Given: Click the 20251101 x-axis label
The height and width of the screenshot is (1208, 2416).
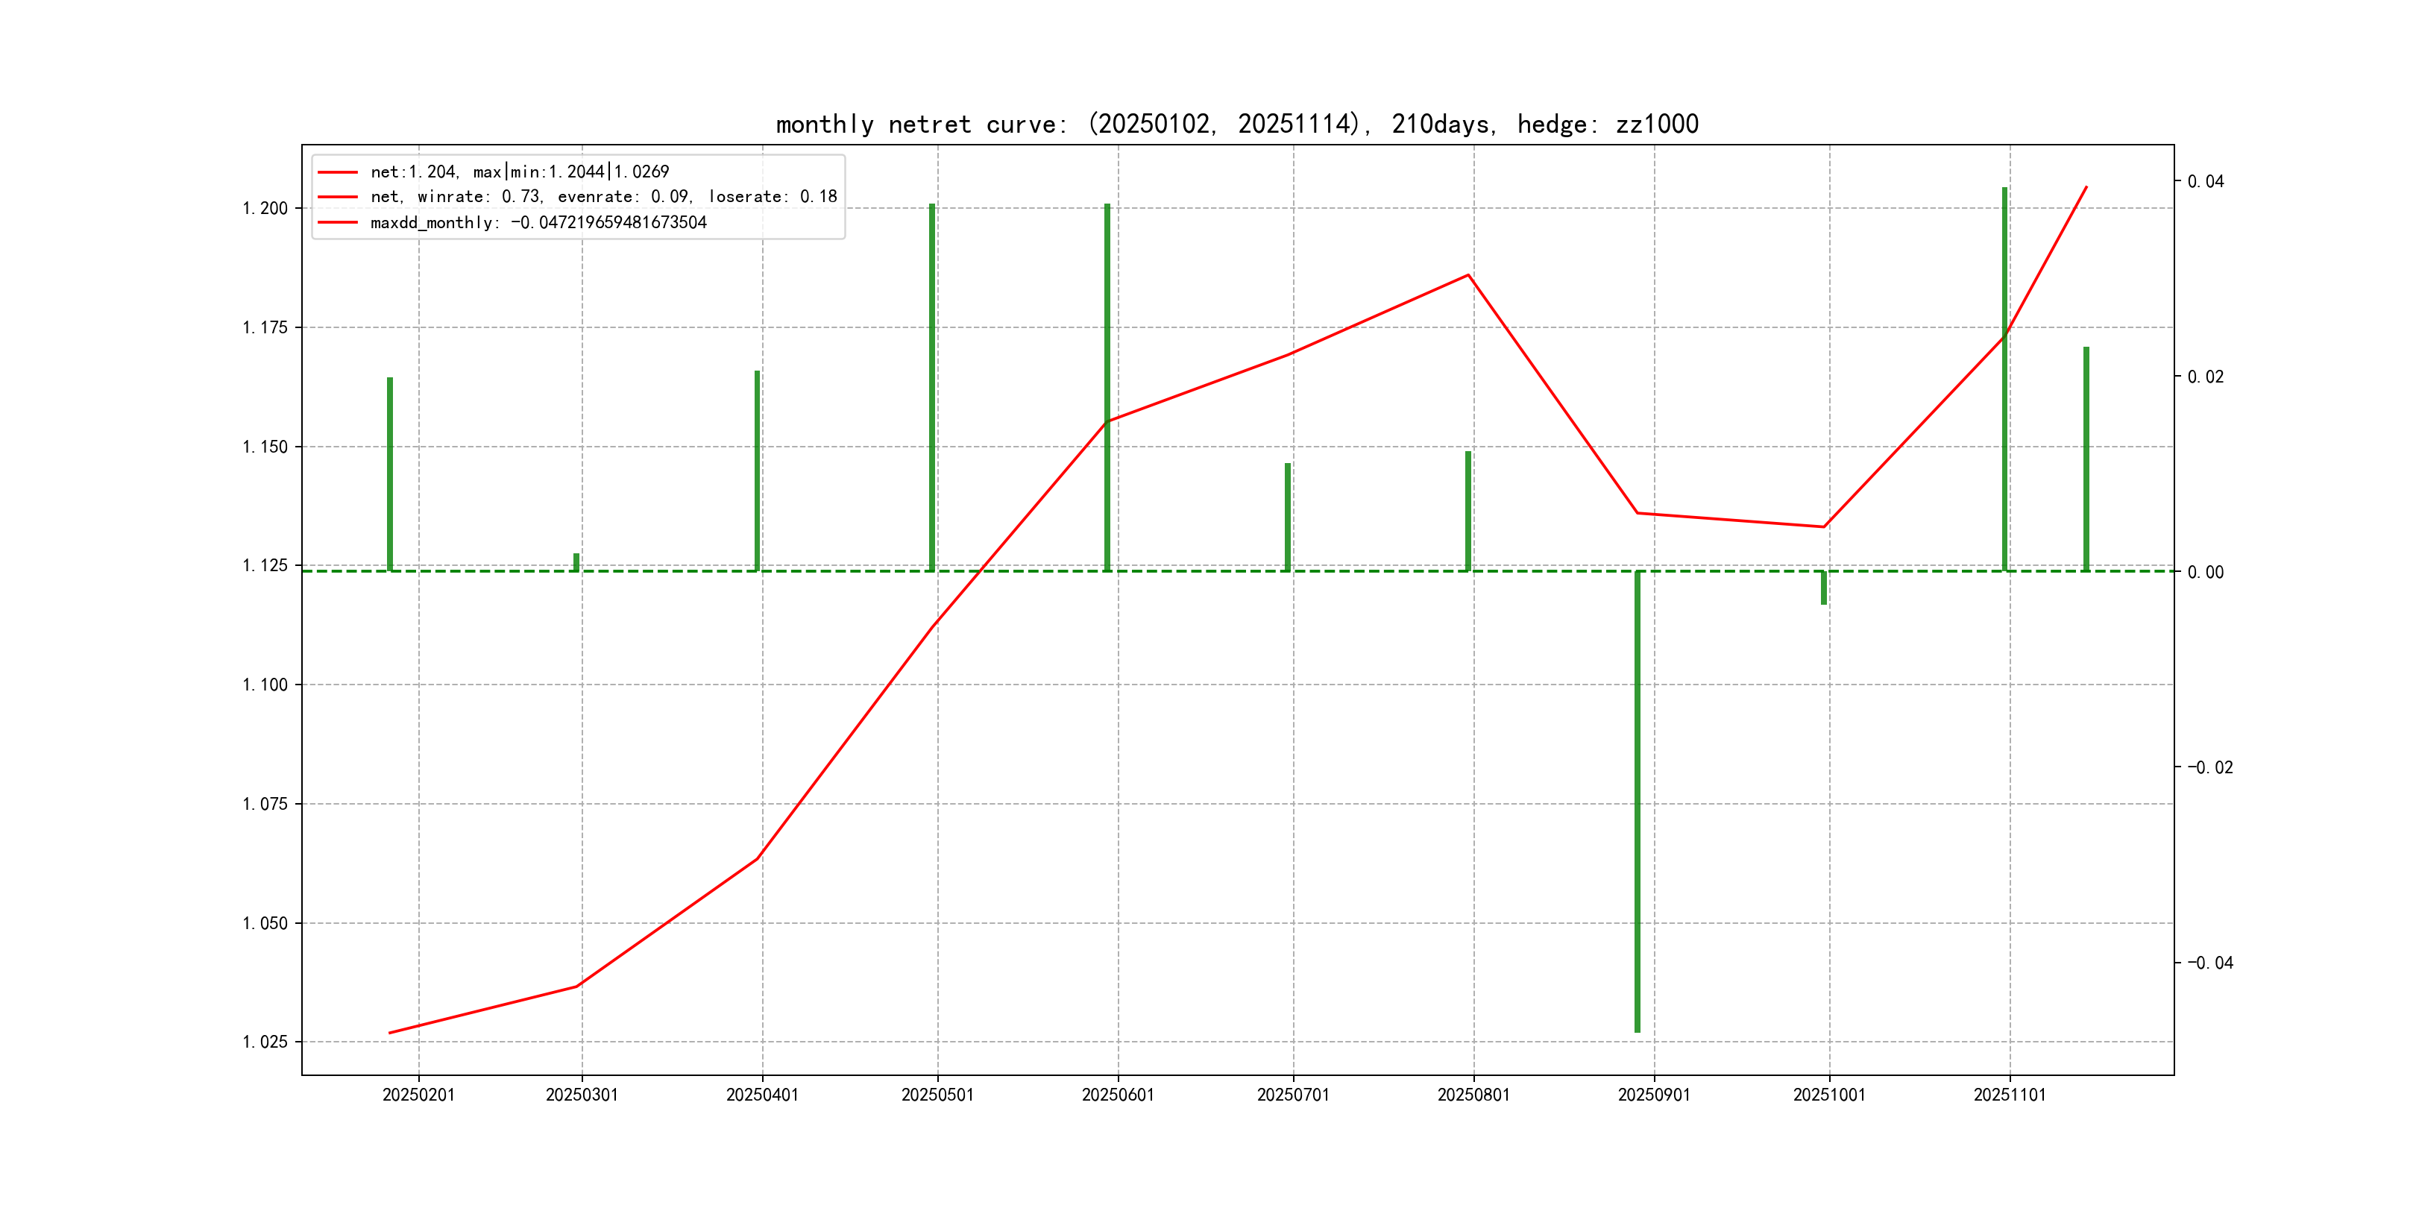Looking at the screenshot, I should [x=2009, y=1095].
